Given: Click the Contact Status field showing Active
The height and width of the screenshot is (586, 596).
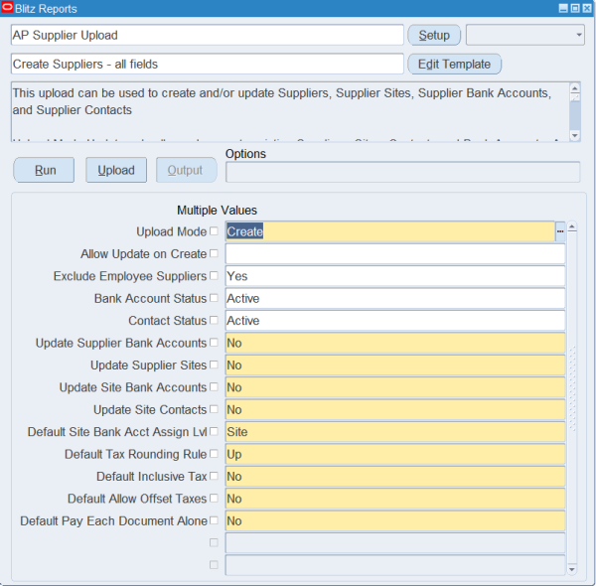Looking at the screenshot, I should point(395,321).
